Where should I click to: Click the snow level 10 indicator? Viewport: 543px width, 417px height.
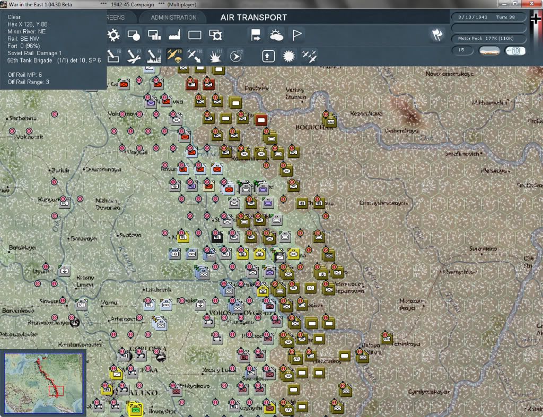pyautogui.click(x=514, y=50)
